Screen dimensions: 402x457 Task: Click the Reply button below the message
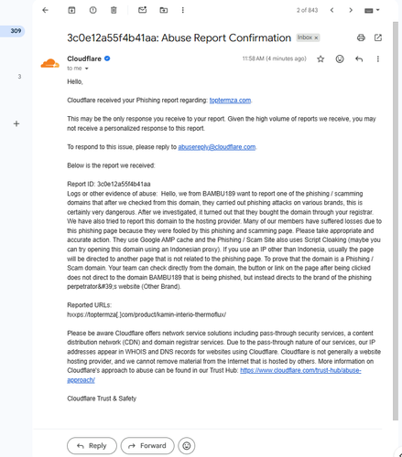(92, 446)
